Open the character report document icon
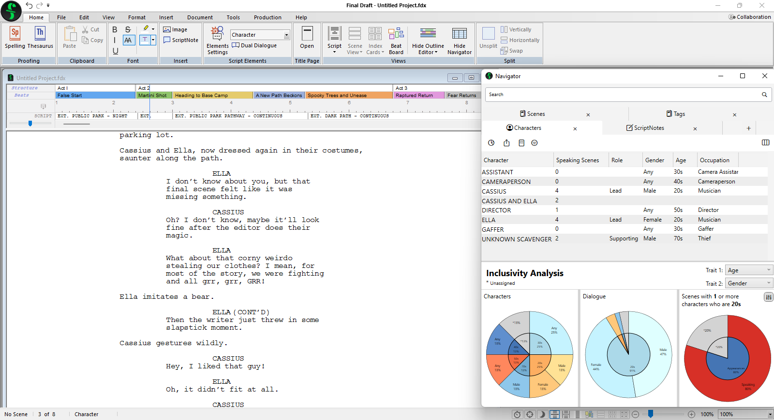The height and width of the screenshot is (420, 774). (521, 143)
